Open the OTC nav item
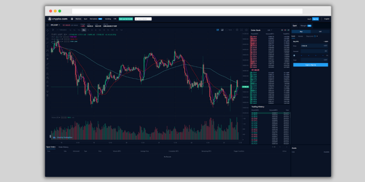This screenshot has width=365, height=182. [x=115, y=19]
